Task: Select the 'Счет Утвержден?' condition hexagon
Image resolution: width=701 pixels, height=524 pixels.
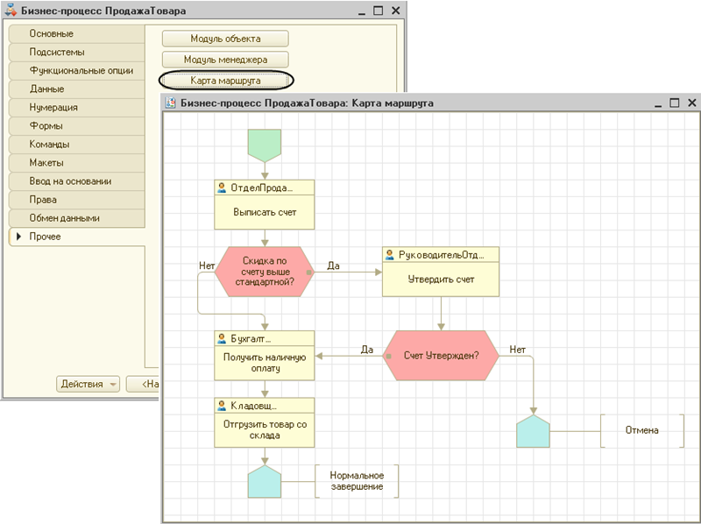Action: [x=441, y=355]
